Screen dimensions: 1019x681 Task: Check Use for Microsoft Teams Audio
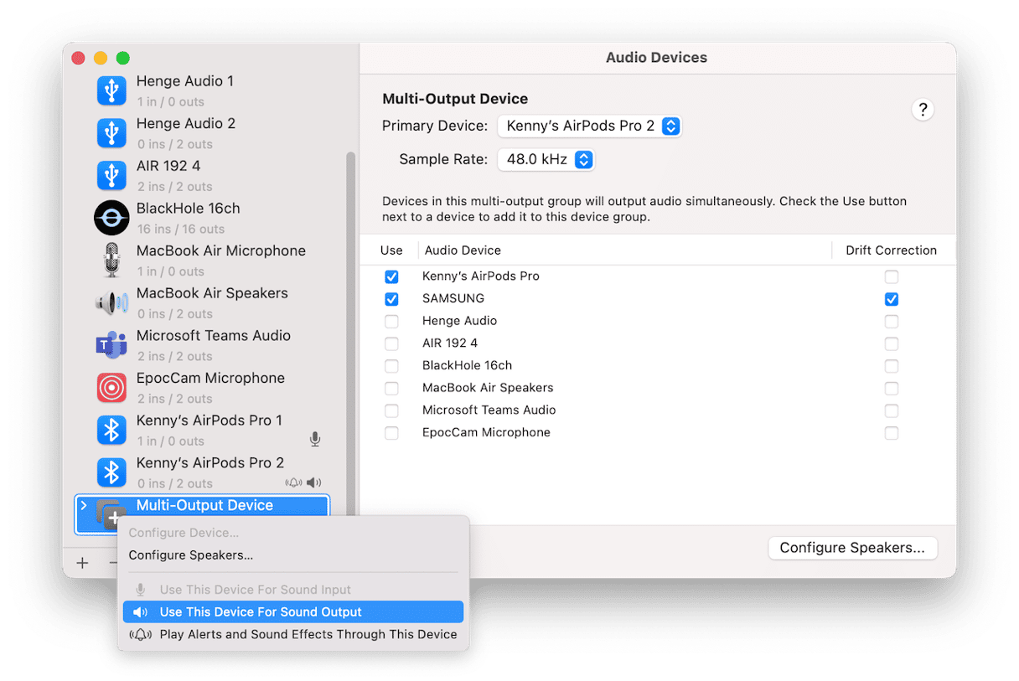tap(391, 410)
